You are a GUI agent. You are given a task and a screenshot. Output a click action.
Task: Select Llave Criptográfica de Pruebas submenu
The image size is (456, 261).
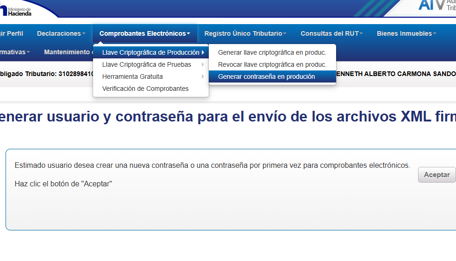click(x=146, y=64)
